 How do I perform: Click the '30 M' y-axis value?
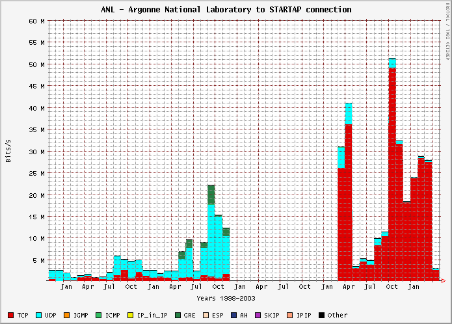[36, 152]
